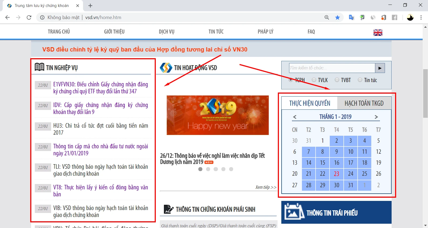Reload the page with refresh icon
The image size is (428, 228).
(29, 17)
